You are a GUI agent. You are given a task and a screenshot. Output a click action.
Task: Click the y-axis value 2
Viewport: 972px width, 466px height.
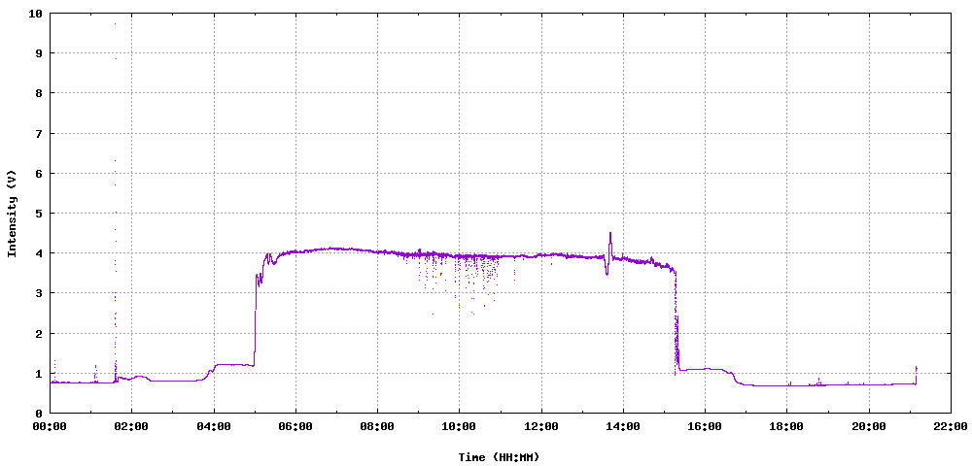tap(39, 333)
